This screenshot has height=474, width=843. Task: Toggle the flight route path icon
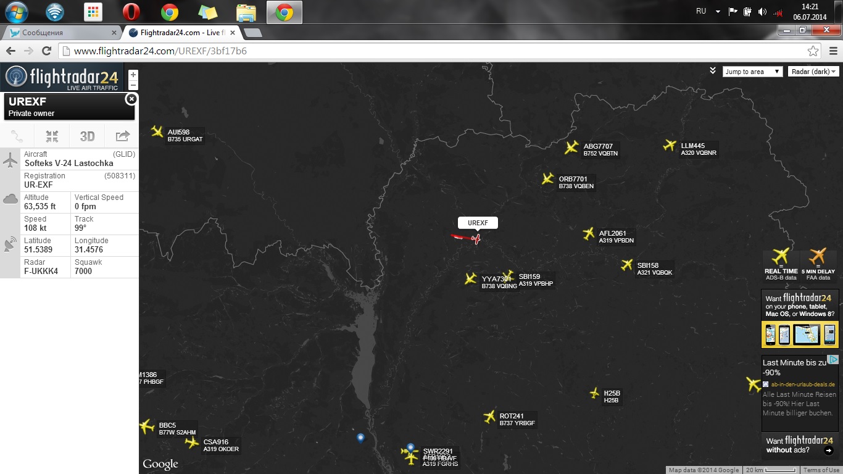click(x=17, y=136)
